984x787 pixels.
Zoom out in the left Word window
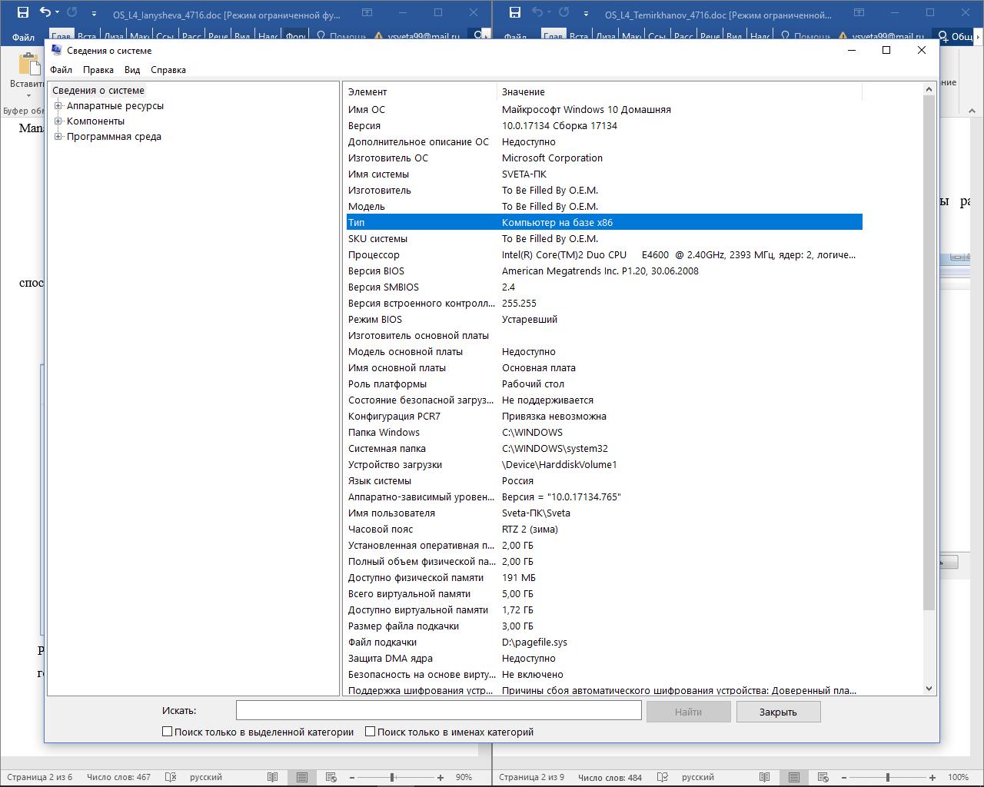pyautogui.click(x=351, y=777)
